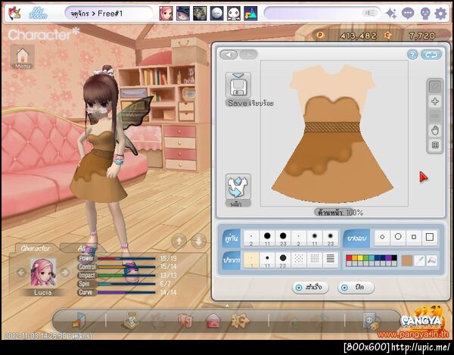Switch to the All stats tab
Screen dimensions: 454x355
coord(82,248)
